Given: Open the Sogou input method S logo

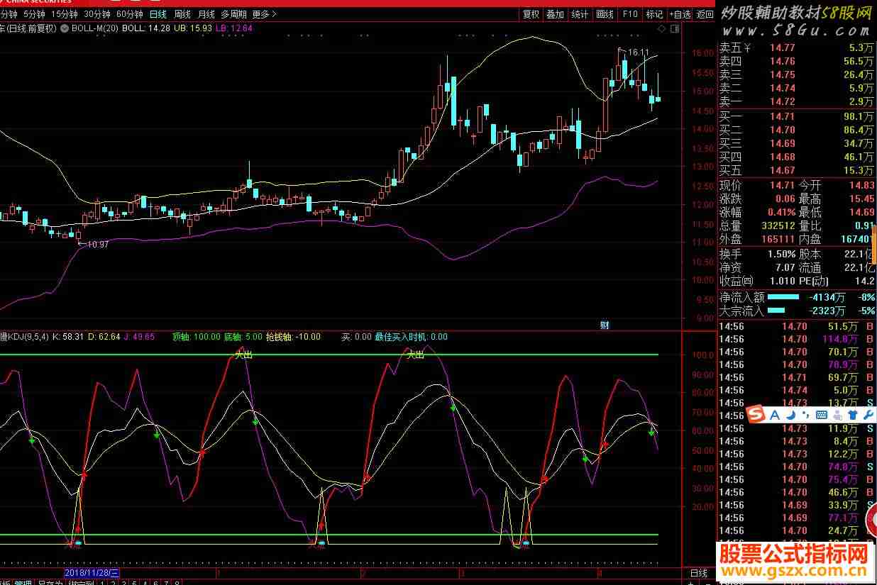Looking at the screenshot, I should tap(757, 414).
